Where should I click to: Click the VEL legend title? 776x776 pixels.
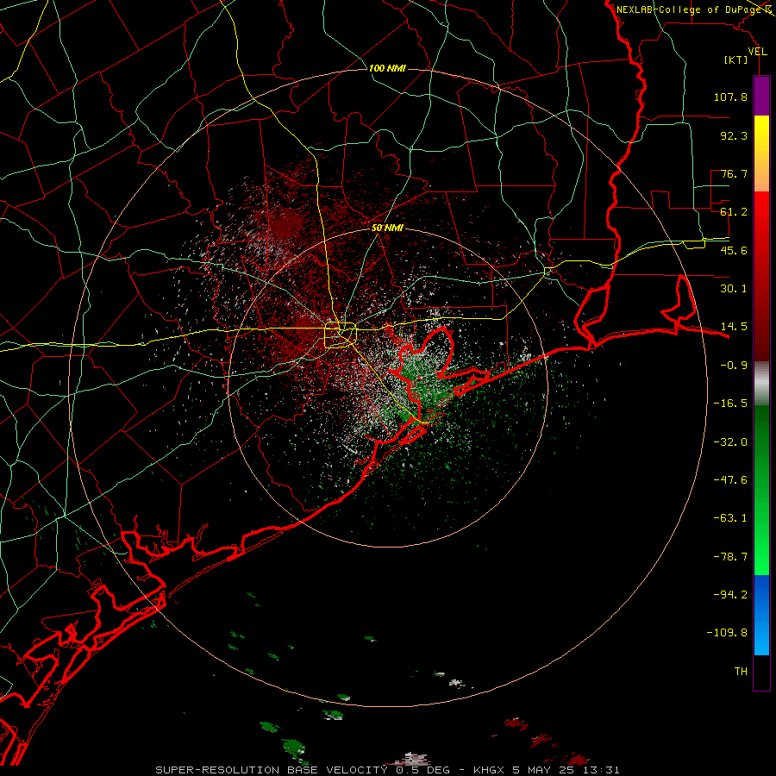pyautogui.click(x=757, y=52)
